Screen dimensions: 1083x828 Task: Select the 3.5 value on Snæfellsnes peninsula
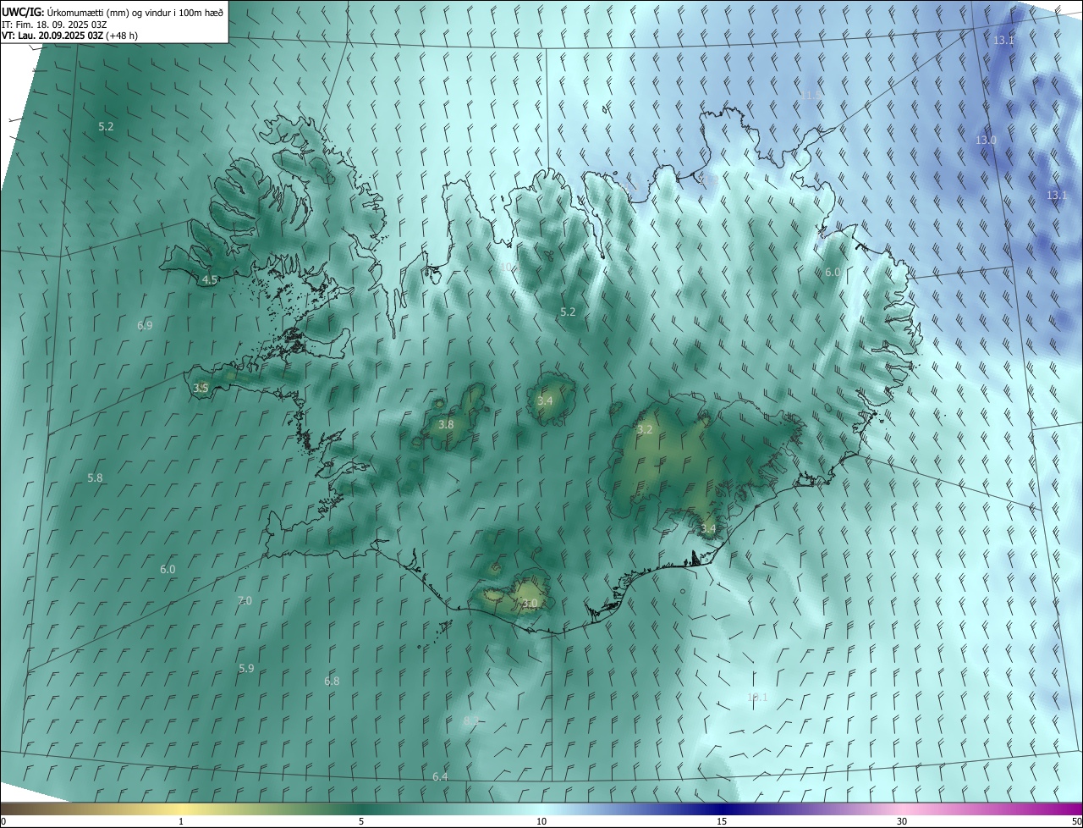pyautogui.click(x=201, y=389)
